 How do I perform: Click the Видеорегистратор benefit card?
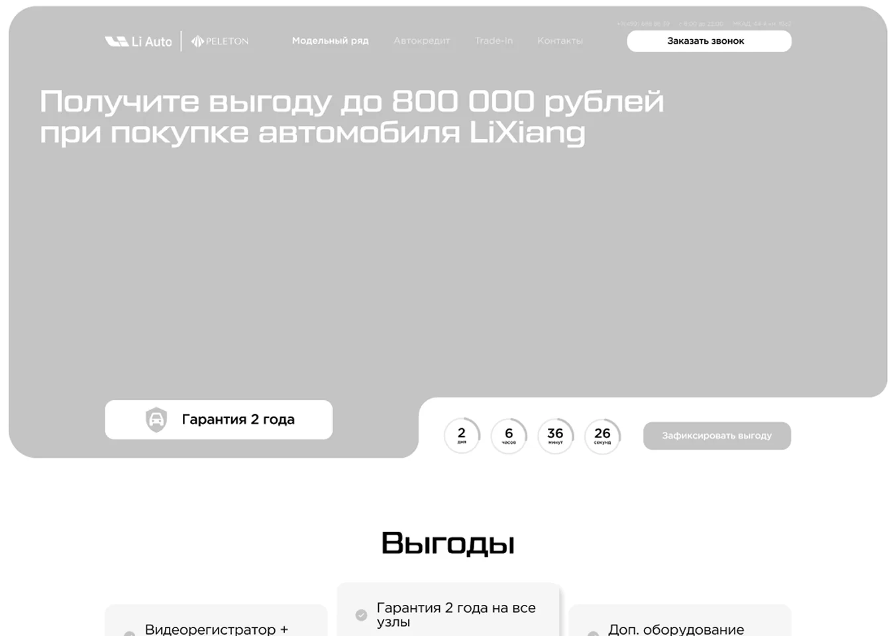pyautogui.click(x=216, y=623)
